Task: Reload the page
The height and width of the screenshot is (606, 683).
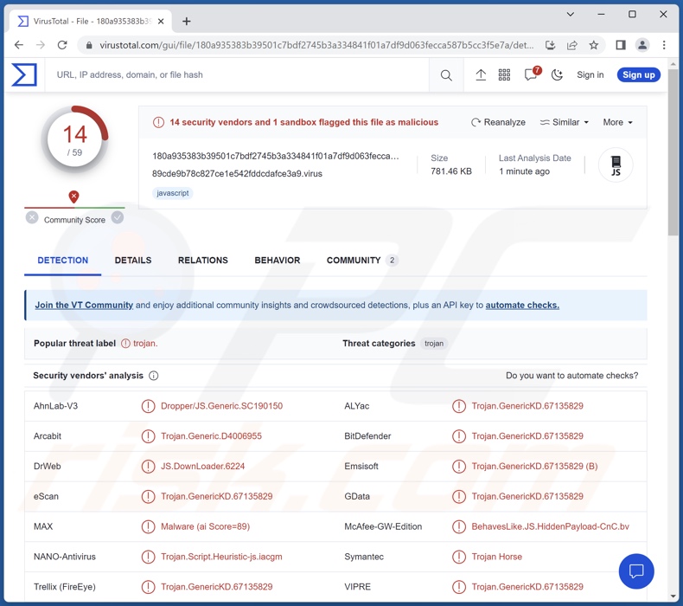Action: point(62,45)
